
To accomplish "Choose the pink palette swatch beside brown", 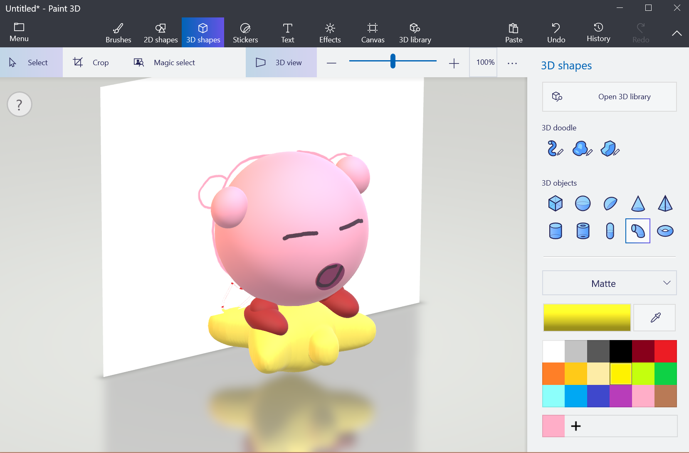I will coord(644,396).
